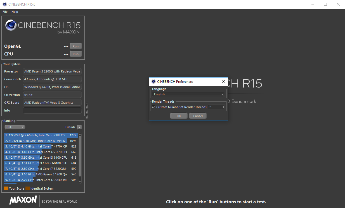Click the Details arrow button in Ranking

click(x=79, y=127)
